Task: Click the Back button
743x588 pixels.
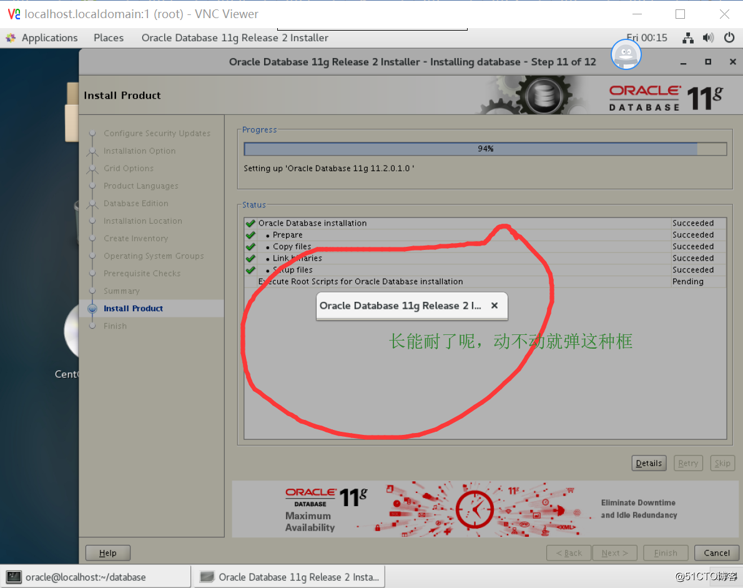Action: [x=569, y=553]
